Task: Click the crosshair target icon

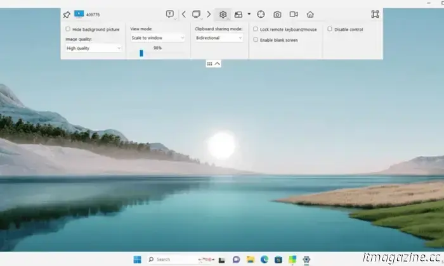Action: [x=261, y=14]
